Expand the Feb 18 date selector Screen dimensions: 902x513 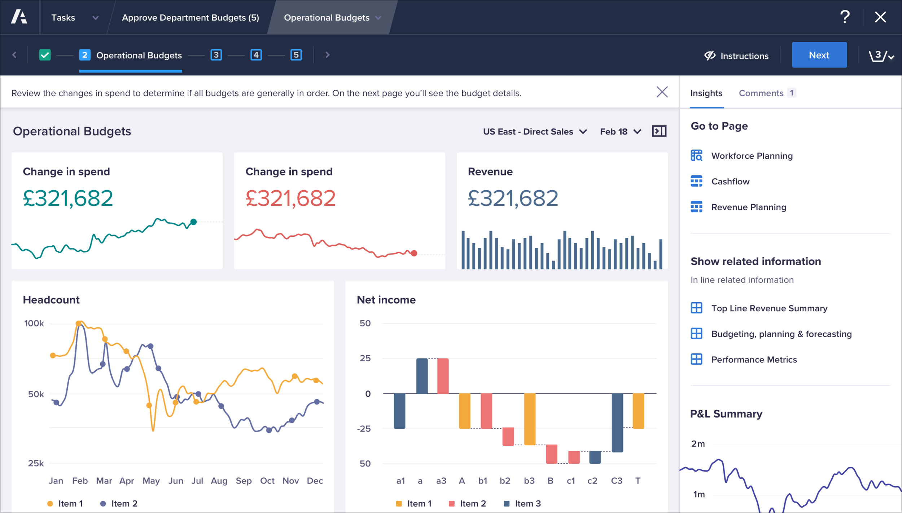pos(620,131)
